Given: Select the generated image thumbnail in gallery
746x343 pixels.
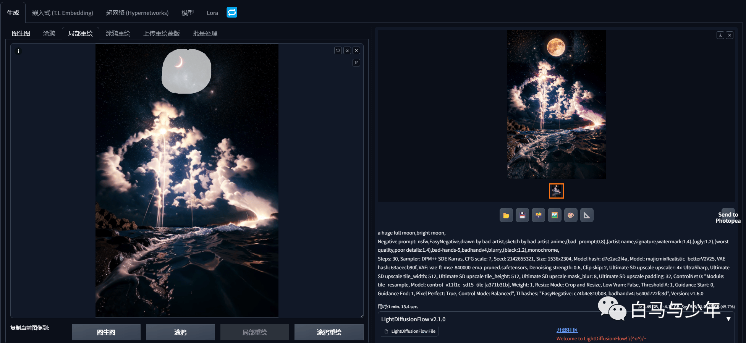Looking at the screenshot, I should coord(557,191).
